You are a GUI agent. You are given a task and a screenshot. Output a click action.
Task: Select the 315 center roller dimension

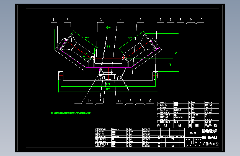coord(108,47)
